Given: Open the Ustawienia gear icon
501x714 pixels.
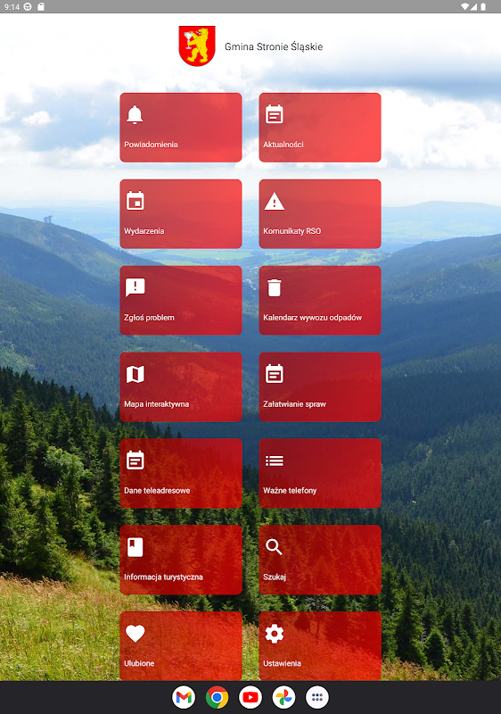Looking at the screenshot, I should pos(275,634).
